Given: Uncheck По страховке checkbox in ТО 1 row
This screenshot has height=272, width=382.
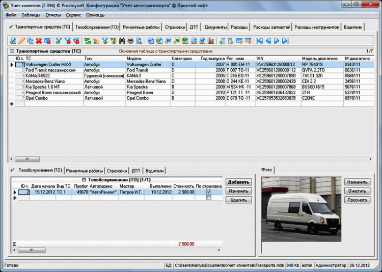Looking at the screenshot, I should pyautogui.click(x=208, y=192).
